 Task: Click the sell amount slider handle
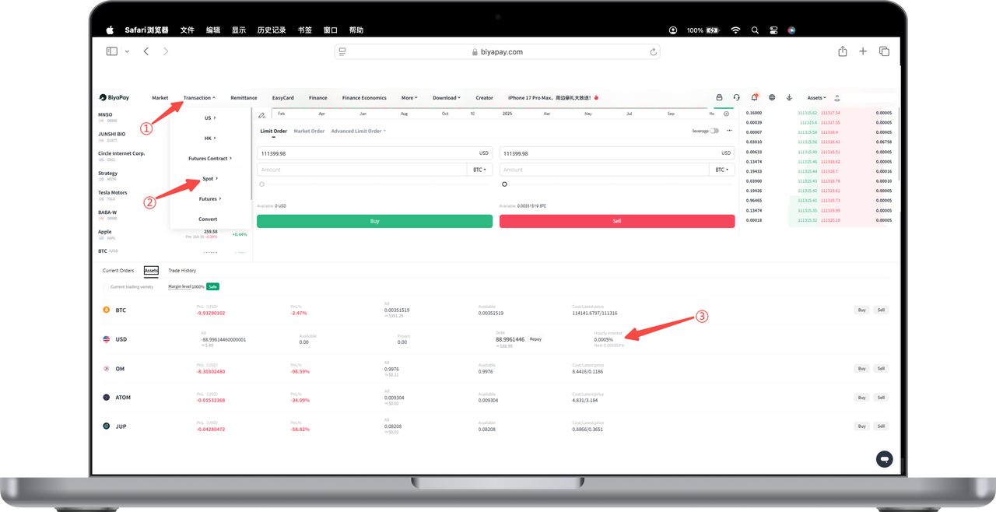coord(504,184)
